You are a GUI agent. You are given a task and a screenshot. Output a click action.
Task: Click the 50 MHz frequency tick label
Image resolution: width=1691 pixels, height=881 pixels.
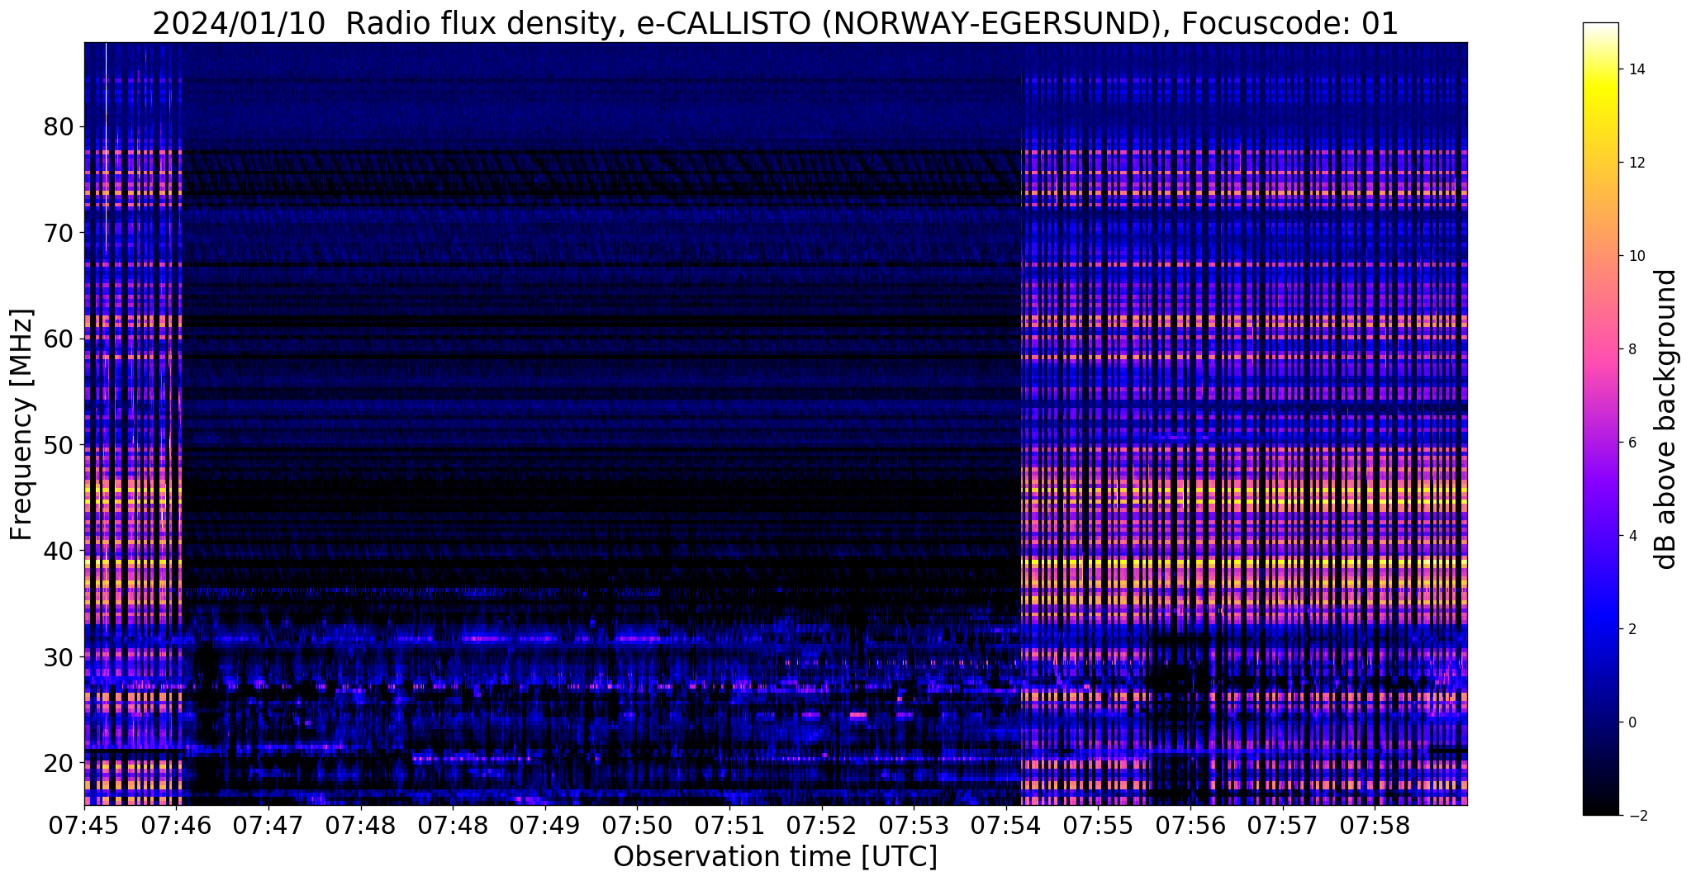tap(59, 445)
